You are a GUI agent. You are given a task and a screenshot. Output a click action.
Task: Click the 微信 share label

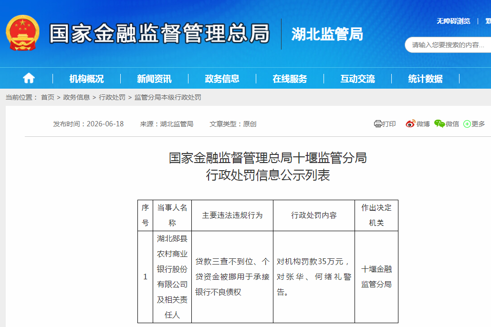coord(452,124)
